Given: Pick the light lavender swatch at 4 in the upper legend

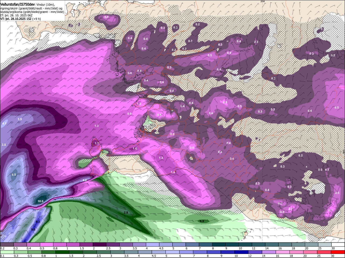Looking at the screenshot, I should [153, 244].
